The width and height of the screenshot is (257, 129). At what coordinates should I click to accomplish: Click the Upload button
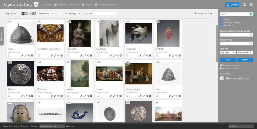[x=232, y=5]
